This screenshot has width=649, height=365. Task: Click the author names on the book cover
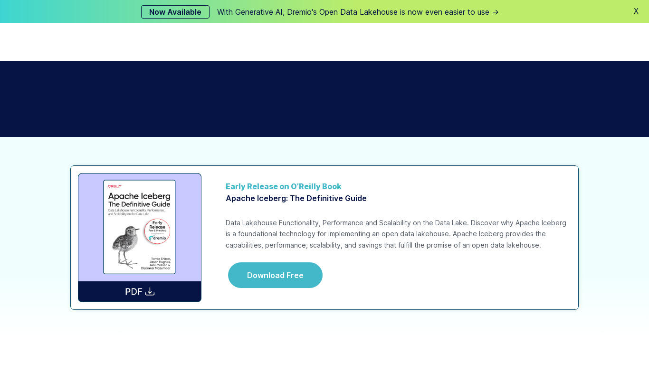pos(156,263)
